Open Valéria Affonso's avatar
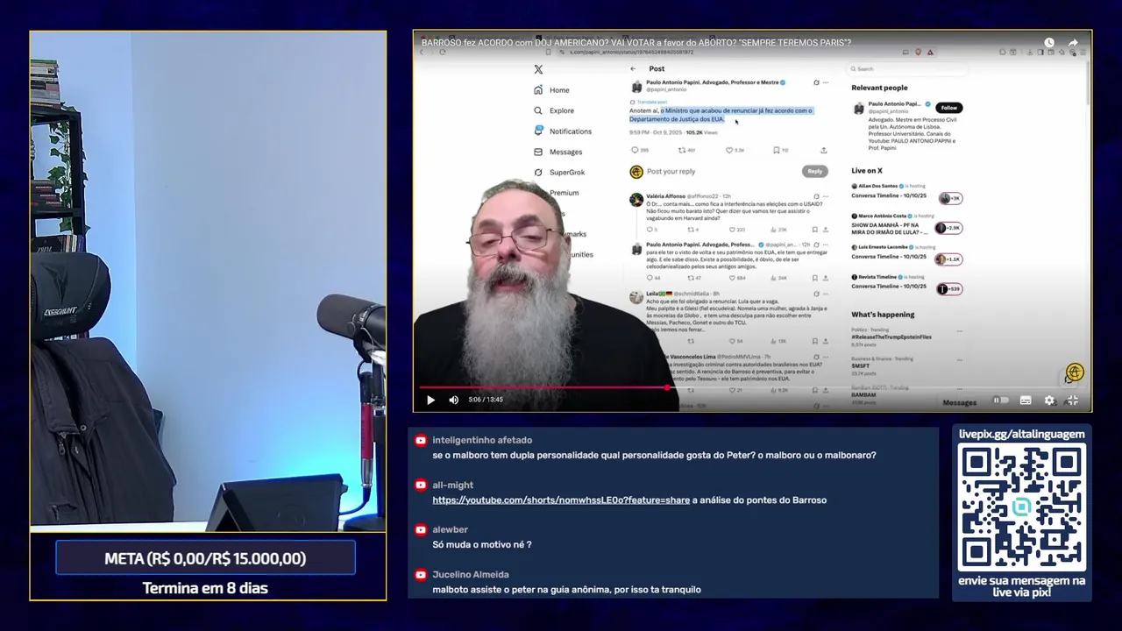This screenshot has height=631, width=1122. tap(636, 200)
